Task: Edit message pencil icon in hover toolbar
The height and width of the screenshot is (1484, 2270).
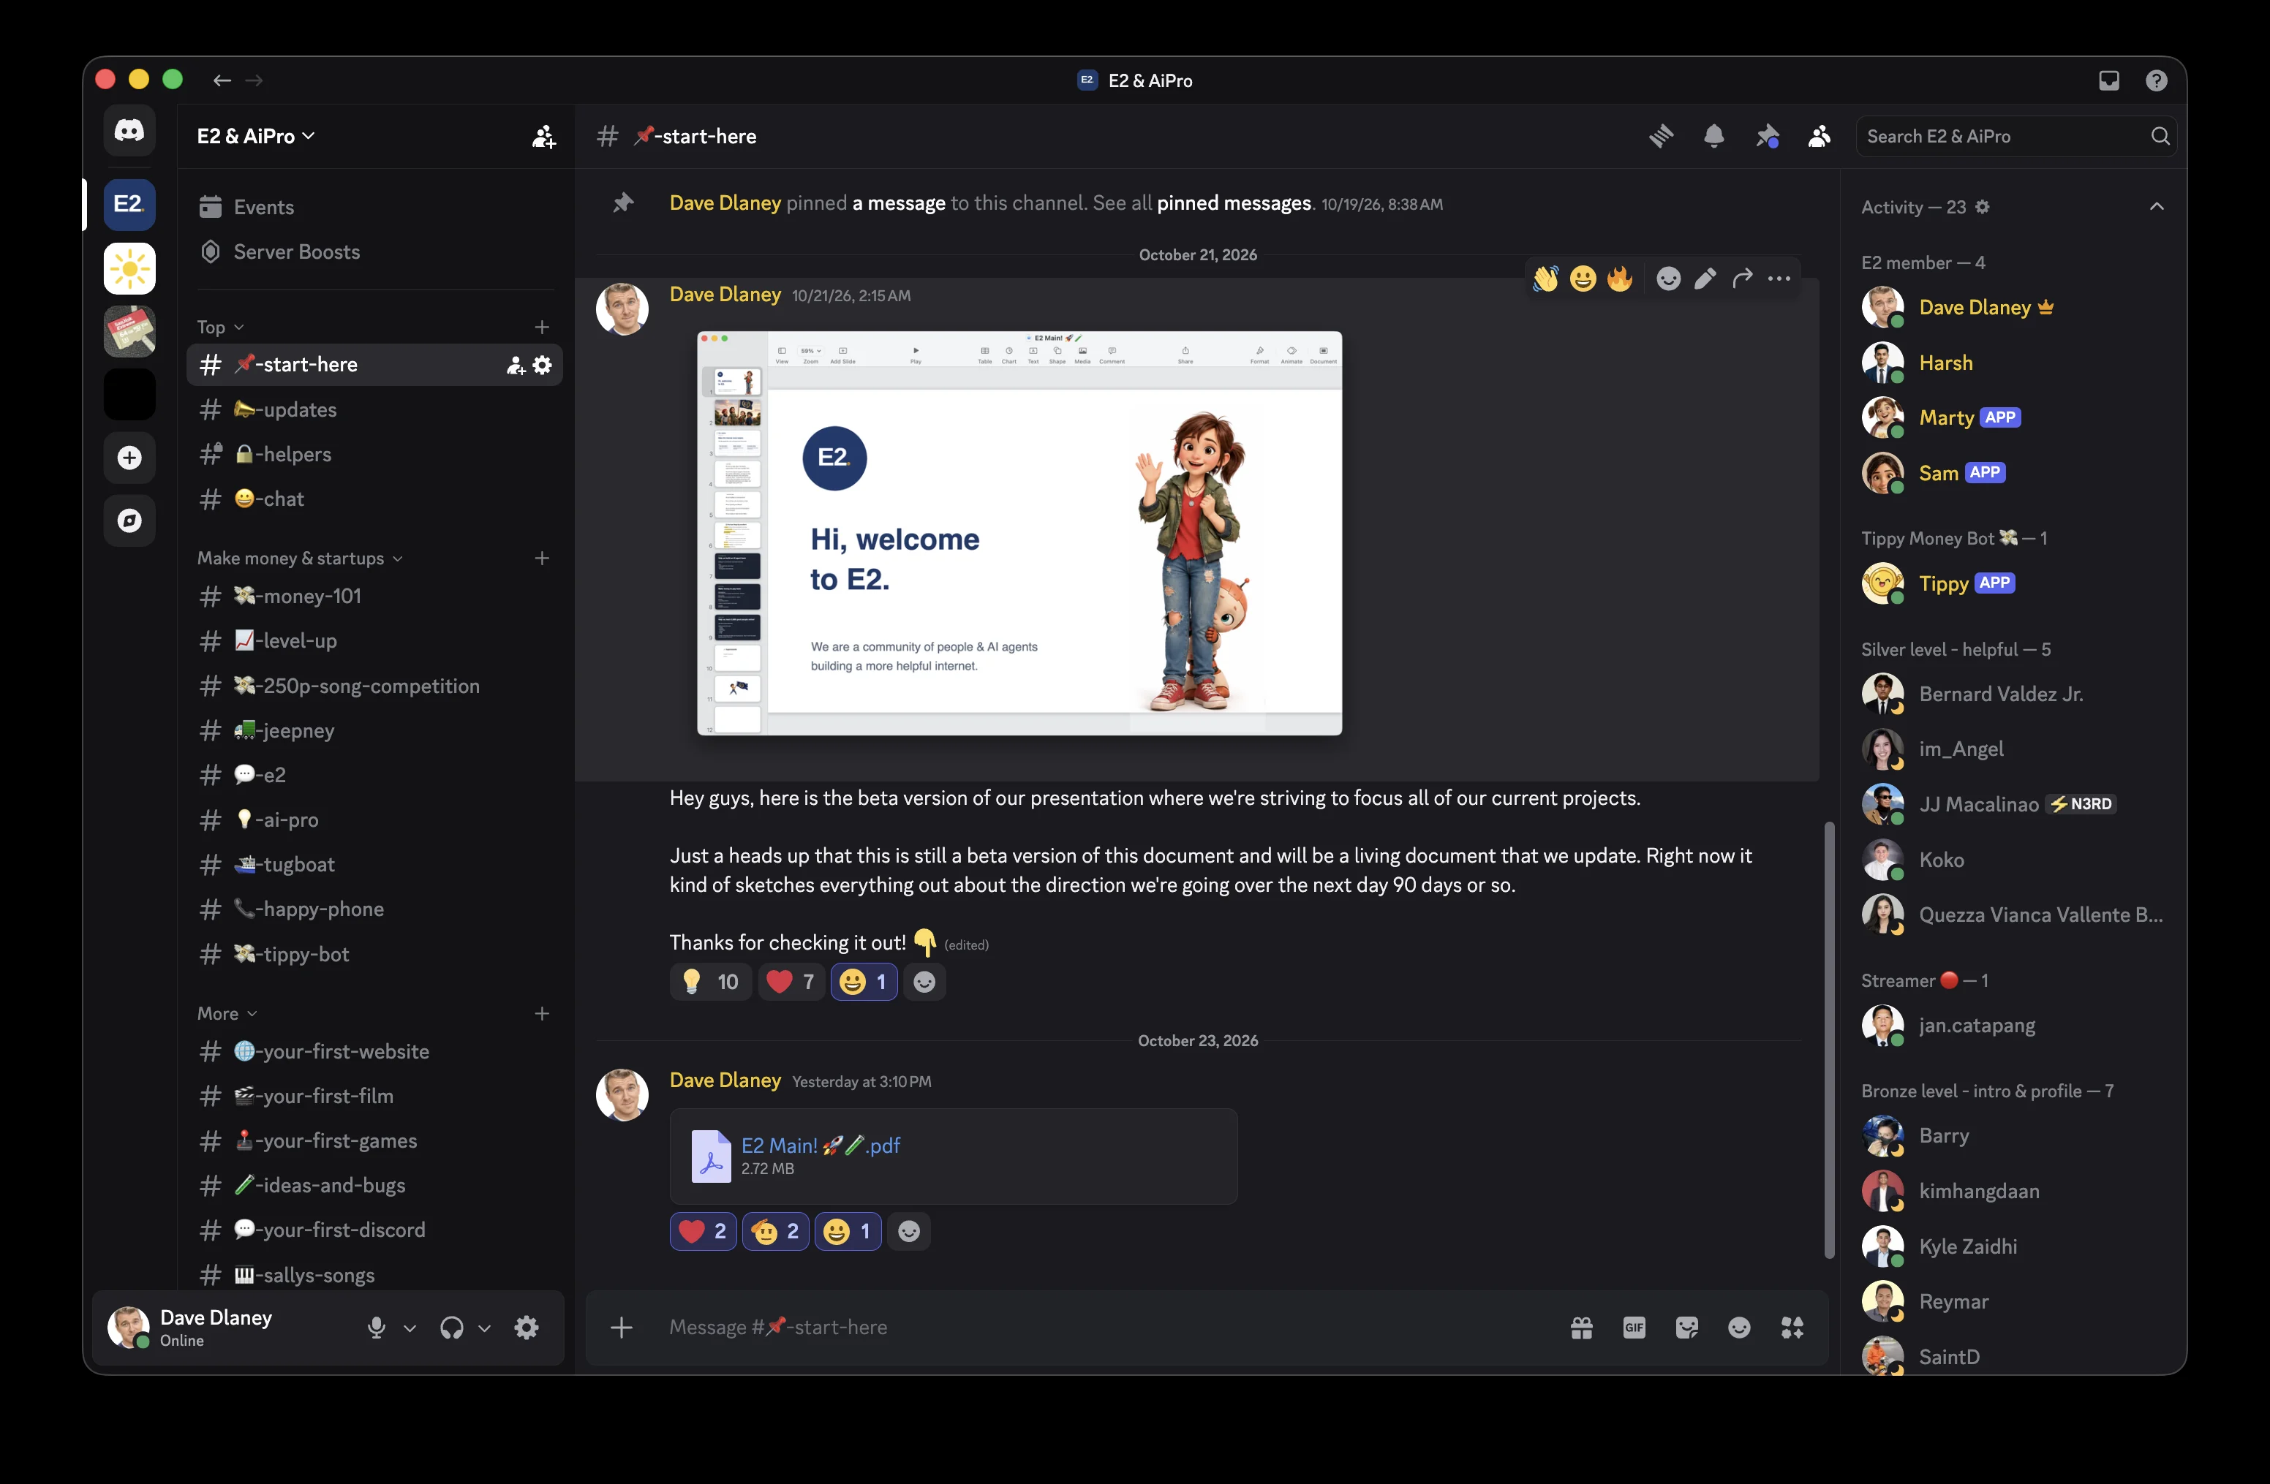Action: tap(1705, 279)
